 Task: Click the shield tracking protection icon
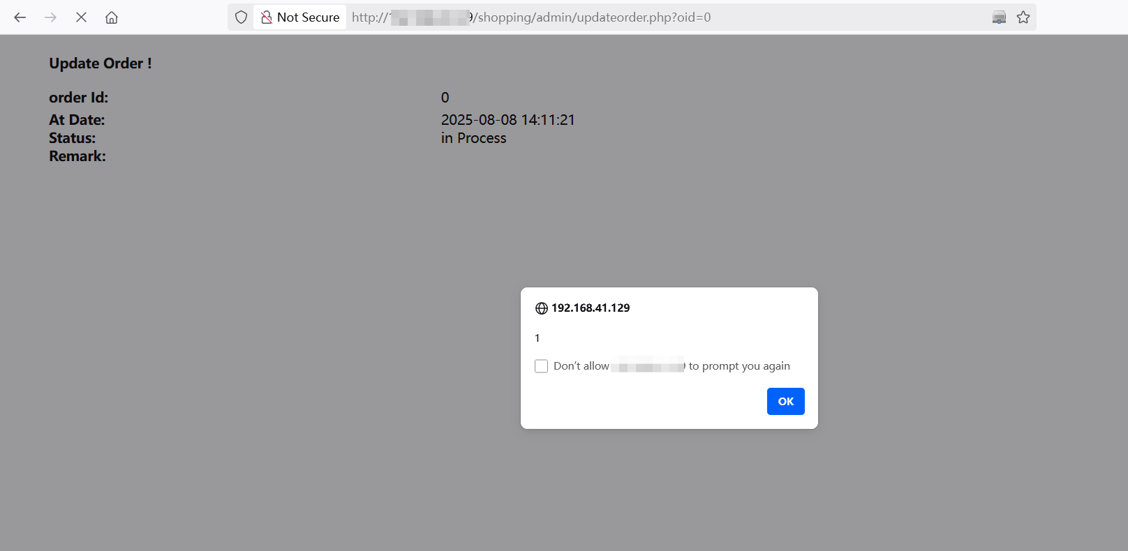(242, 17)
